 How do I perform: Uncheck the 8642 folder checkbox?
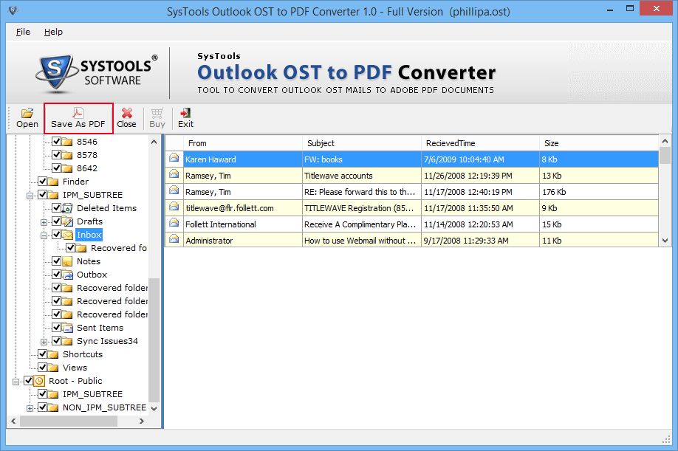coord(56,168)
